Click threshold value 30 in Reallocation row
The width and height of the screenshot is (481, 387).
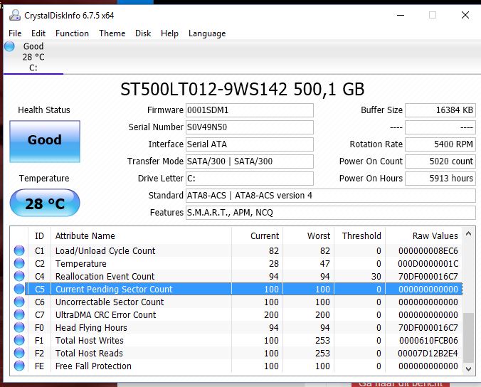tap(376, 276)
